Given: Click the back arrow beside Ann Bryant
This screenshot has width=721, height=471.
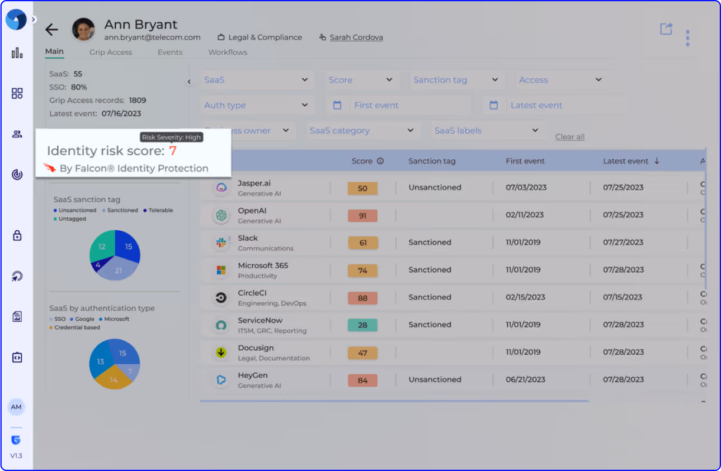Looking at the screenshot, I should (x=51, y=30).
